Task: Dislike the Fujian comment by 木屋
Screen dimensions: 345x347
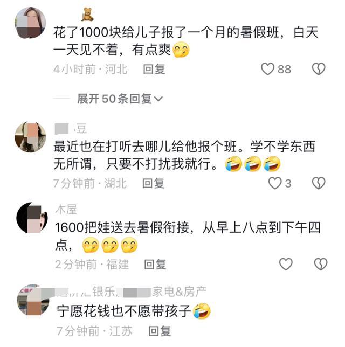Action: pos(321,264)
